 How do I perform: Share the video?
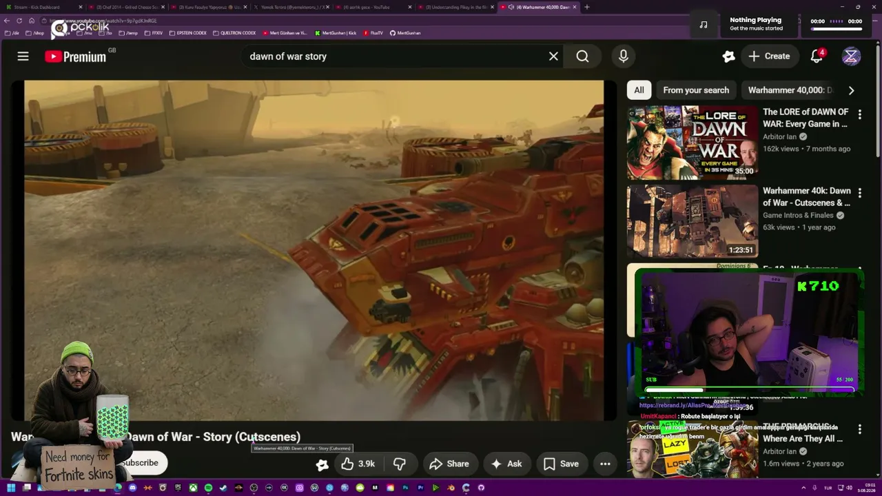tap(449, 464)
